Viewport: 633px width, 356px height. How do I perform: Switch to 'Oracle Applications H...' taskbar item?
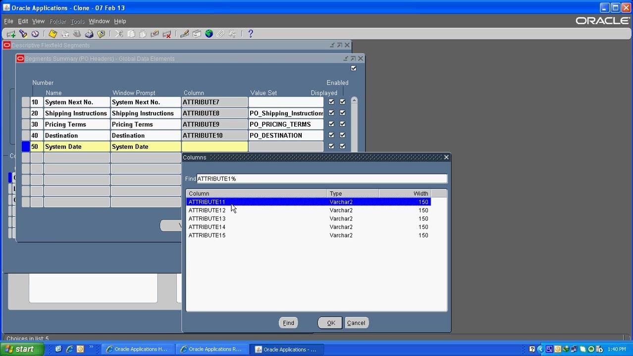coord(139,349)
